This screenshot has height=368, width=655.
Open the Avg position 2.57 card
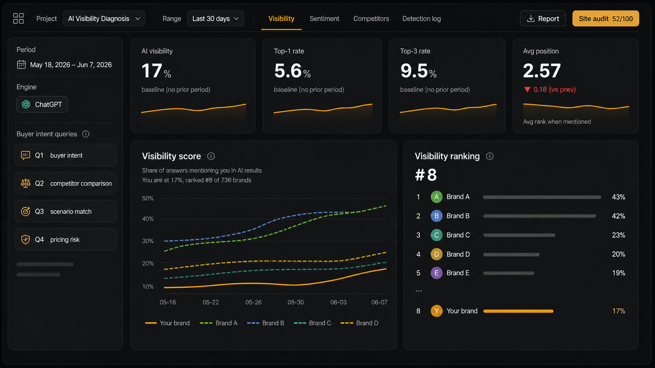pyautogui.click(x=575, y=86)
